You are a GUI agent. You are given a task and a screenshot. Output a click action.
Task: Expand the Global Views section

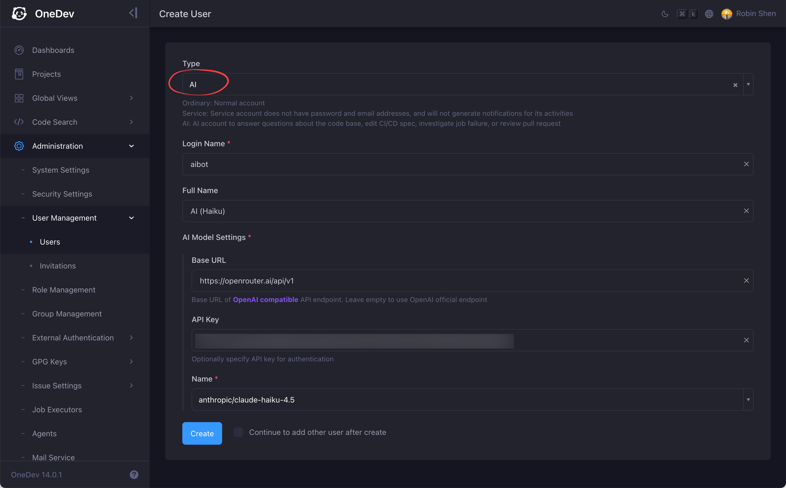point(131,98)
